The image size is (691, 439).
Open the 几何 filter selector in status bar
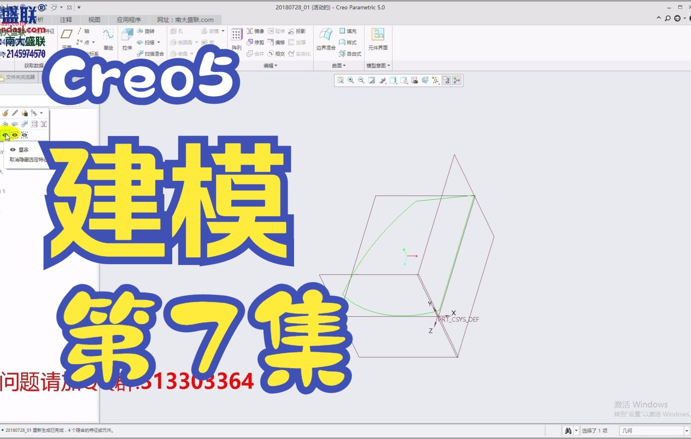(653, 431)
